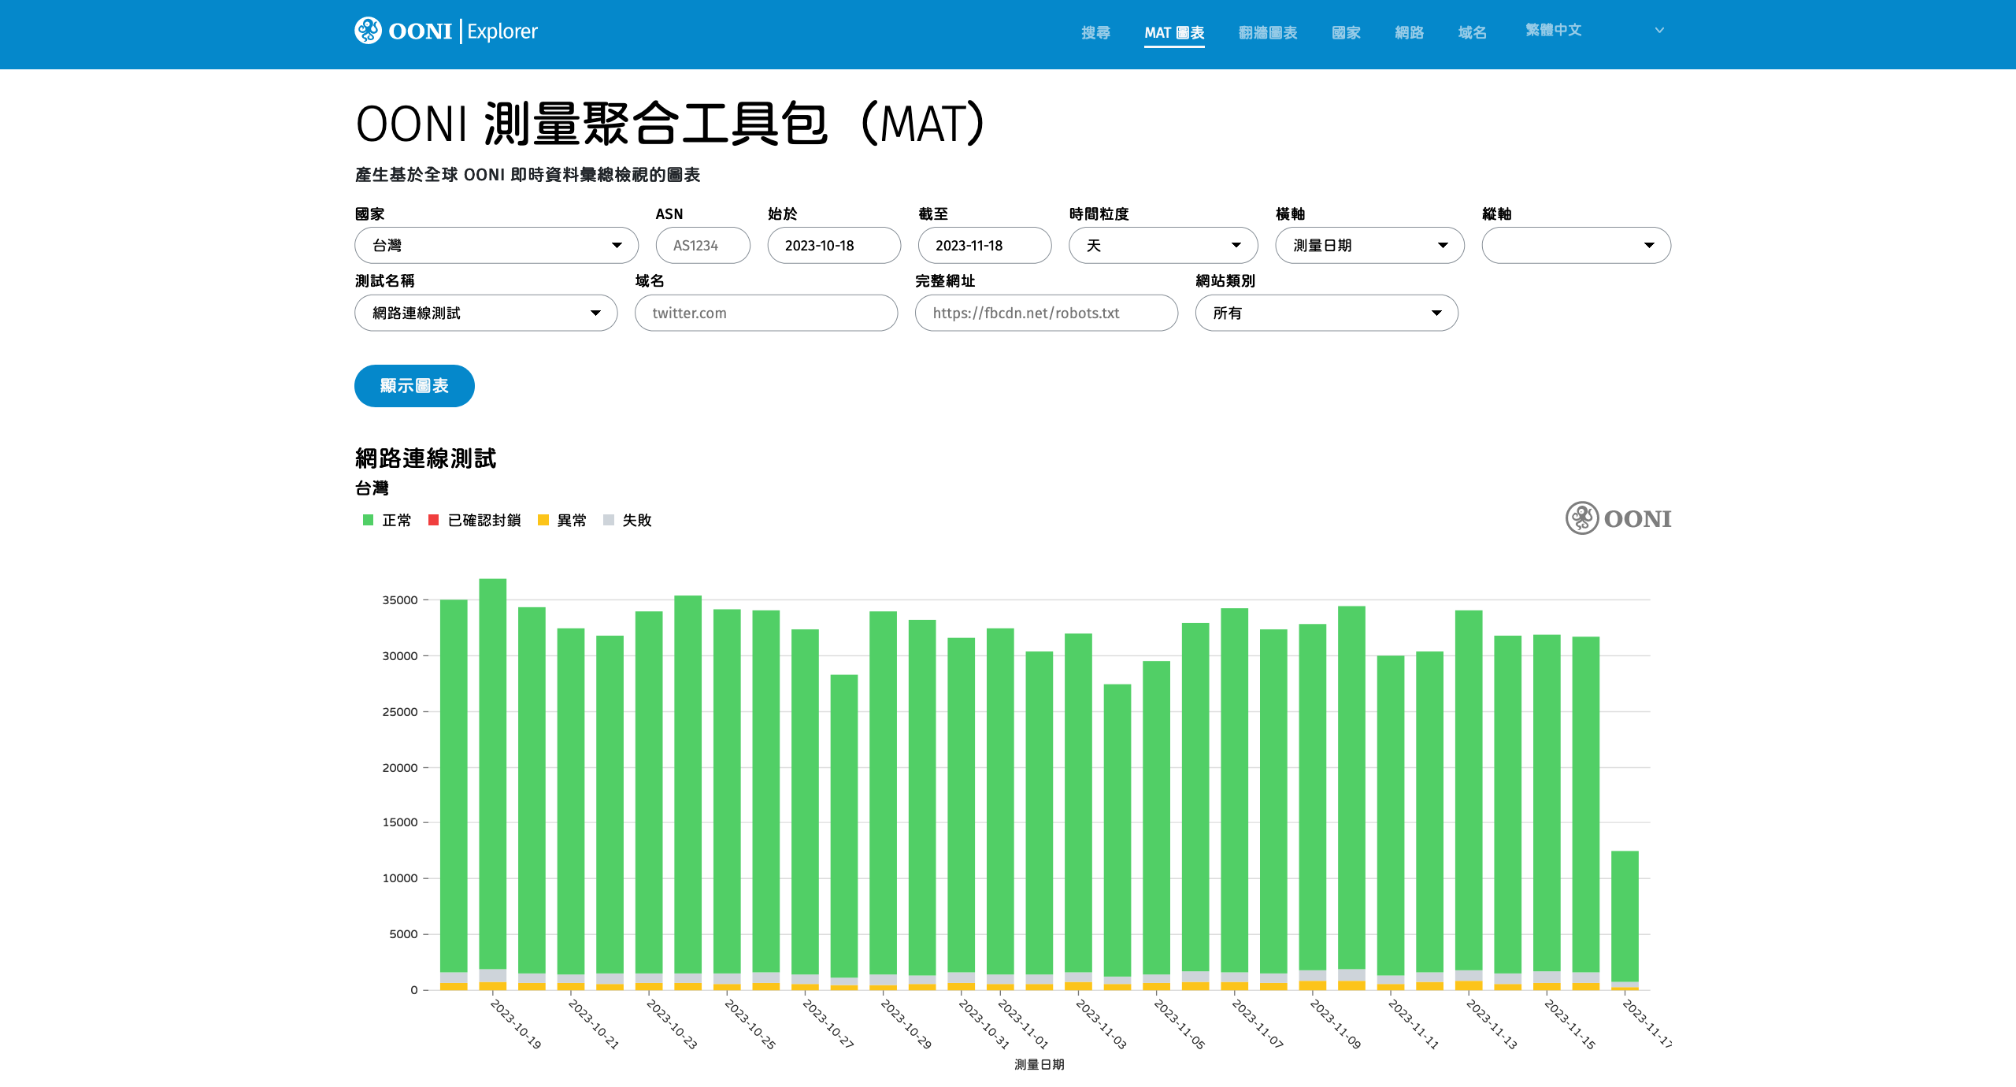This screenshot has height=1087, width=2016.
Task: Open the 翻牆圖表 navigation item
Action: [1267, 32]
